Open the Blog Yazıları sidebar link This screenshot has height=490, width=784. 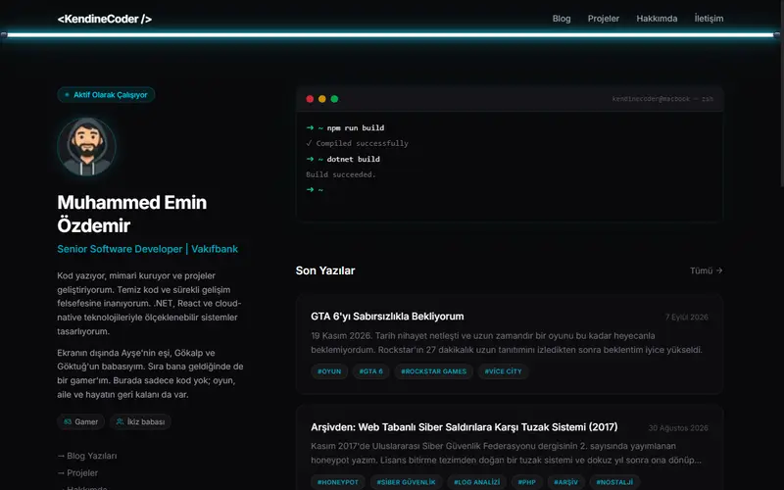click(x=87, y=456)
